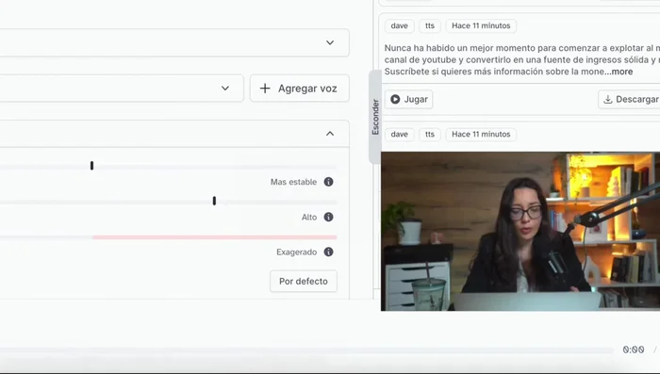Download the first history audio via Descargar
Image resolution: width=660 pixels, height=374 pixels.
pos(630,99)
